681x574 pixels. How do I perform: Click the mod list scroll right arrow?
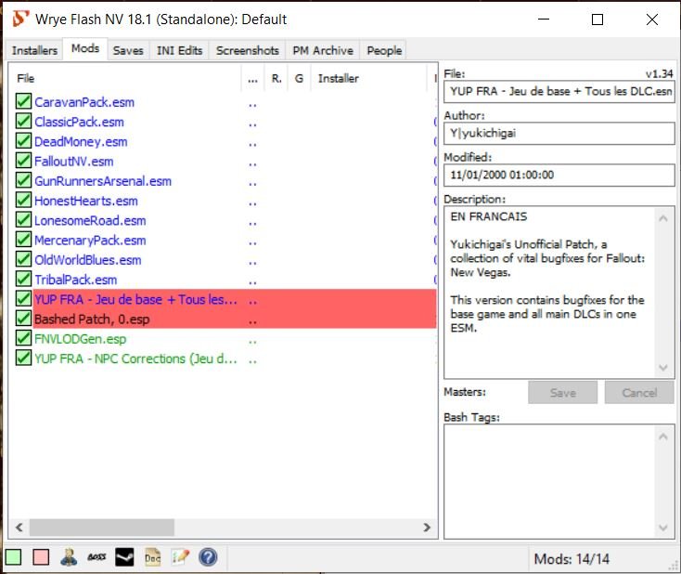[x=427, y=527]
